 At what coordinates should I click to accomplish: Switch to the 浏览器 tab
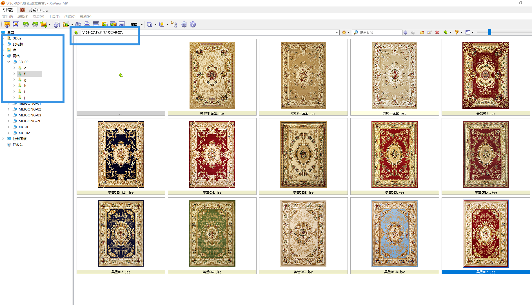tap(8, 10)
